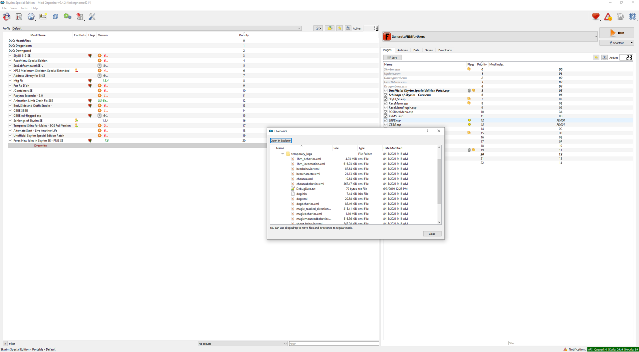Click the yellow dot flag on the 3BBB.esp row
This screenshot has width=639, height=352.
pyautogui.click(x=469, y=121)
